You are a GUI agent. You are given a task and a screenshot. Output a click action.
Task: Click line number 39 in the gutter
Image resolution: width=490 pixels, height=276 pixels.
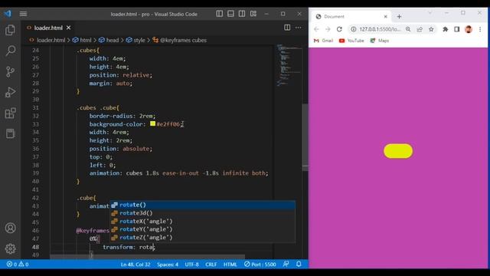coord(36,173)
